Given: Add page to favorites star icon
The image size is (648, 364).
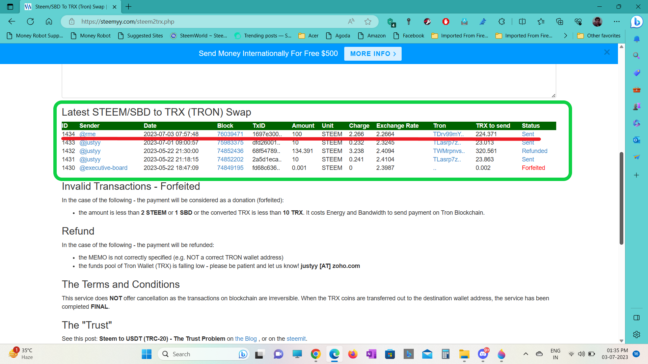Looking at the screenshot, I should pyautogui.click(x=368, y=22).
